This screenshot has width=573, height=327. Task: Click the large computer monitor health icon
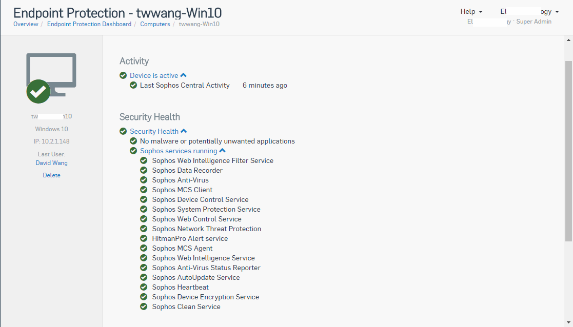coord(51,78)
